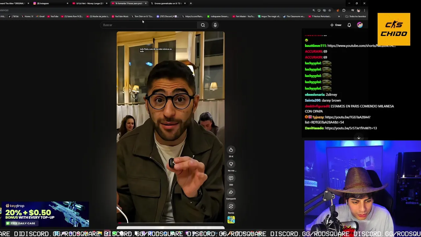Start voice search with the microphone

coord(215,25)
